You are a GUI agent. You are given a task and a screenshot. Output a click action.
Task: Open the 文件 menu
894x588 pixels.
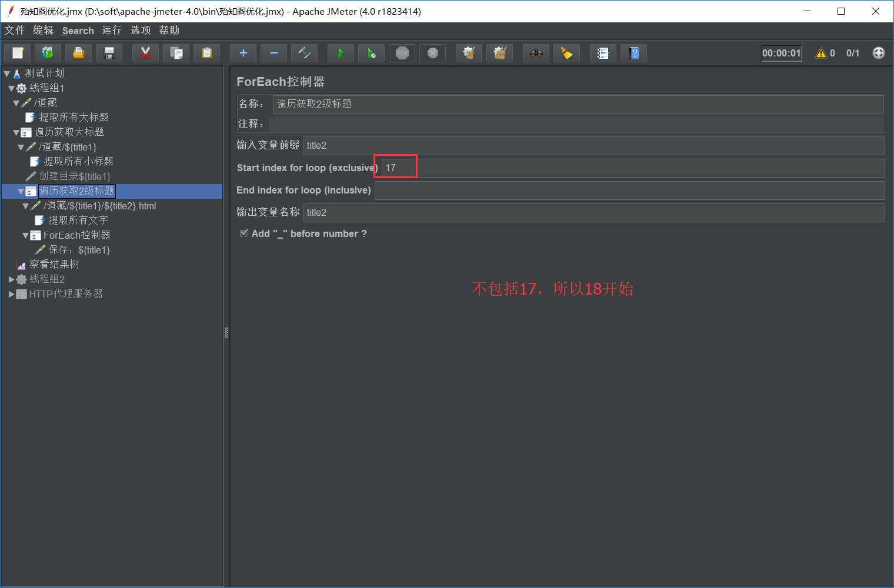[x=15, y=30]
